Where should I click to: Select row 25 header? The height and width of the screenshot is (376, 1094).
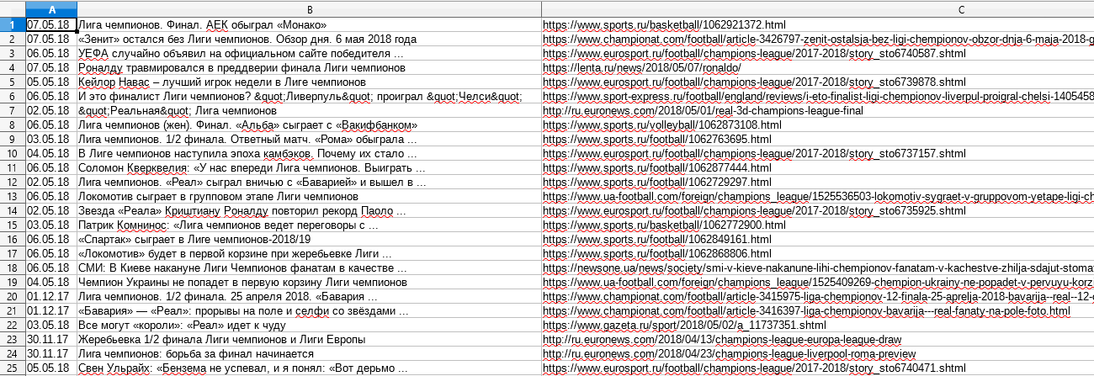coord(13,368)
